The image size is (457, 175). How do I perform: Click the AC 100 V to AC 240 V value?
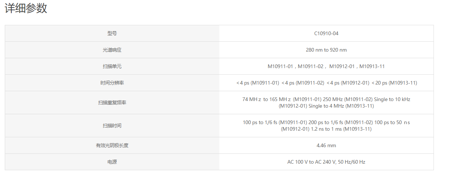[x=312, y=162]
